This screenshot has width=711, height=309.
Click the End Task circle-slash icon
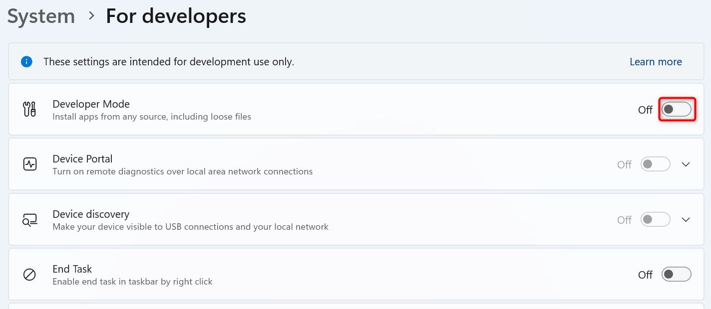click(x=29, y=275)
